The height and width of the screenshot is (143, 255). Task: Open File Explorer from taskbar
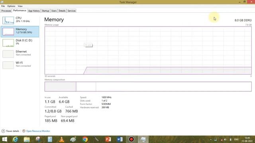27,139
